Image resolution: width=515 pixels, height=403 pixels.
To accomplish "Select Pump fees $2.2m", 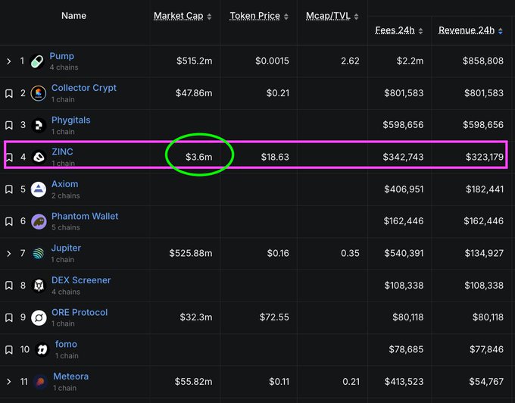I will tap(410, 61).
